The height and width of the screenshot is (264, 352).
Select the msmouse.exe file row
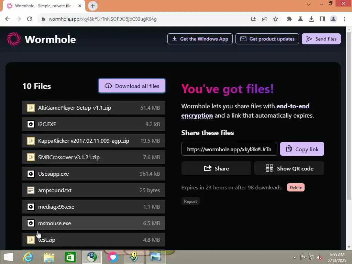coord(93,223)
